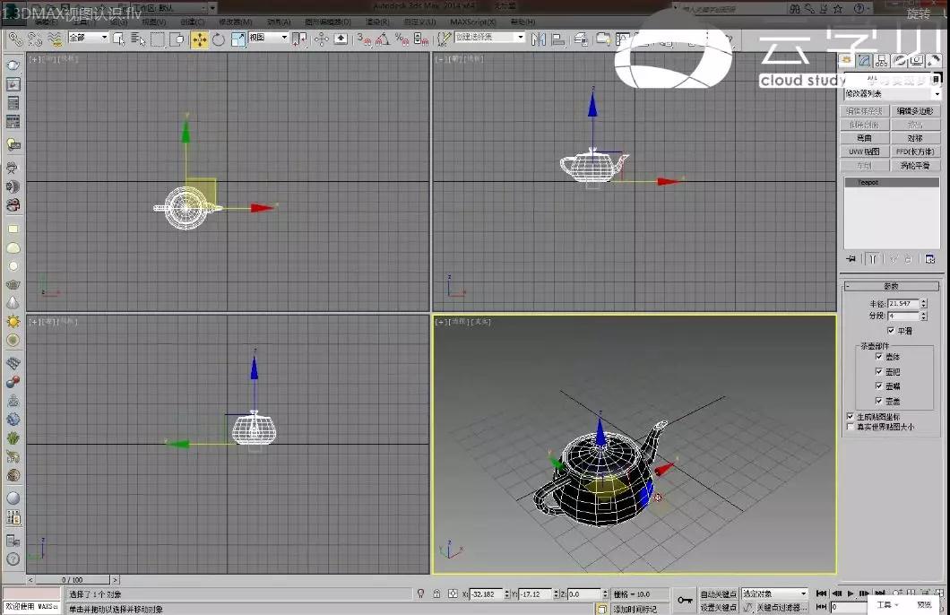Activate the Select and Rotate tool
This screenshot has width=950, height=615.
tap(219, 40)
